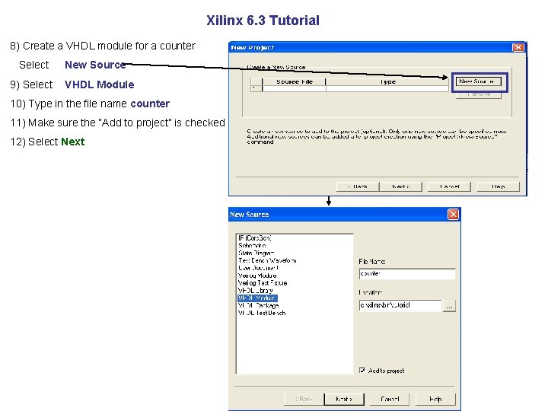
Task: Select VHDL Module source type
Action: 257,298
